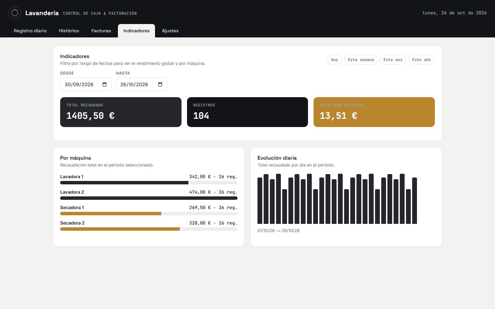The width and height of the screenshot is (495, 309).
Task: Click the first bar in Evolución diaria chart
Action: point(260,201)
